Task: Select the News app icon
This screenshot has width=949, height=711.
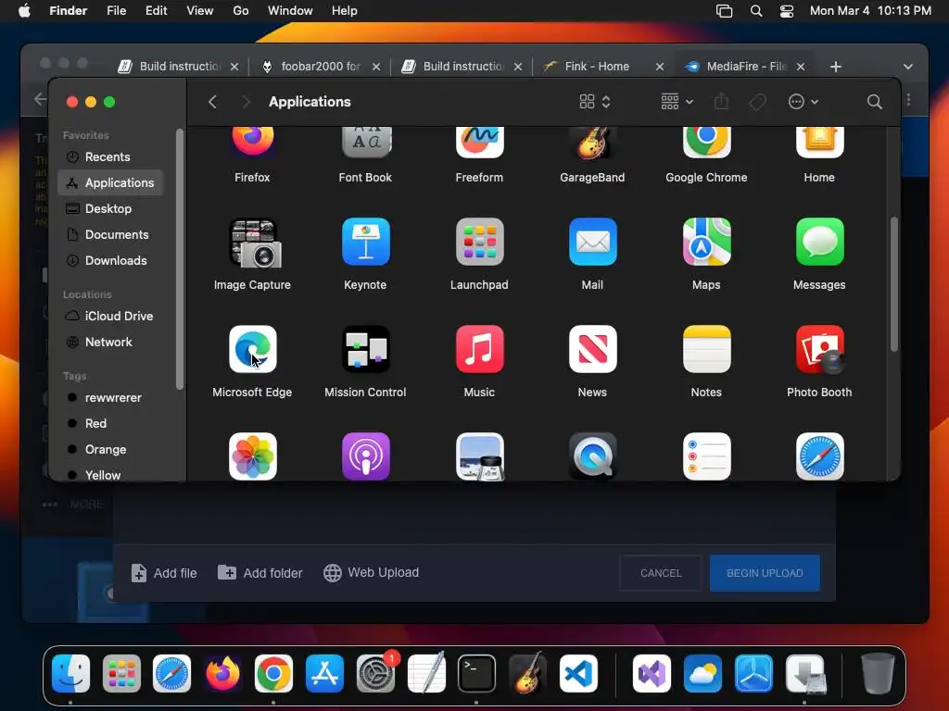Action: point(592,349)
